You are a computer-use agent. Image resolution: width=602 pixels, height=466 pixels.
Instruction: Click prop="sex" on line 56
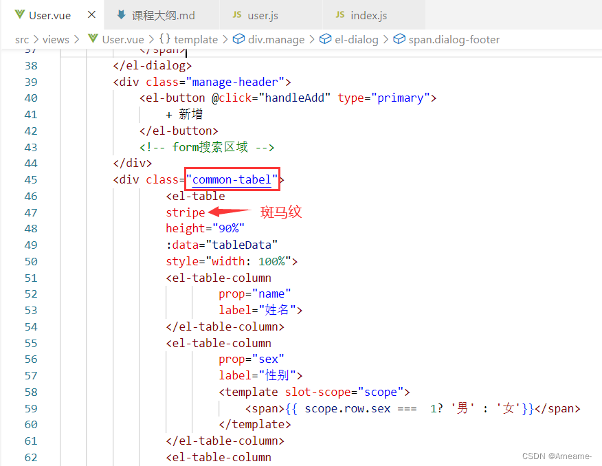252,359
